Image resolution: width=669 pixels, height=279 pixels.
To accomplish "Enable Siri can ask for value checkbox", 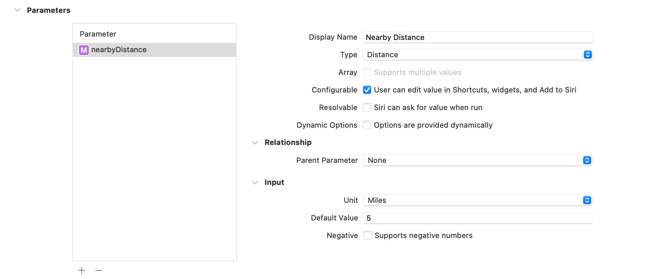I will click(x=367, y=108).
